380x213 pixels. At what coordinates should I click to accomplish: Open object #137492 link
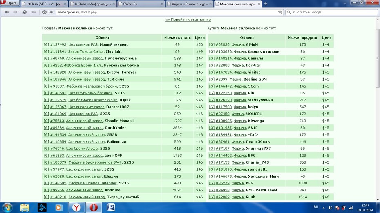(x=58, y=44)
